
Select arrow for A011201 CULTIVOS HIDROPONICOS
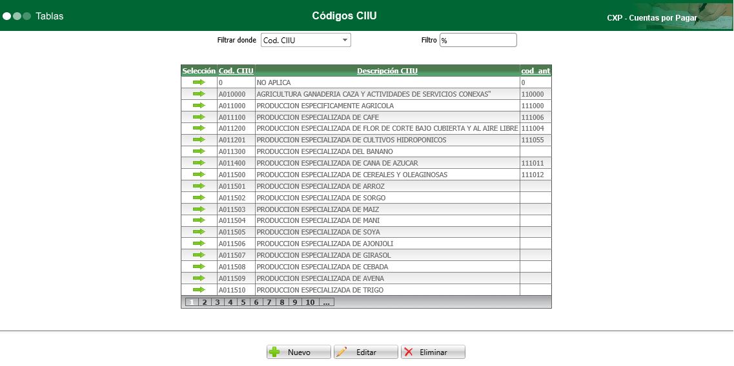tap(199, 140)
